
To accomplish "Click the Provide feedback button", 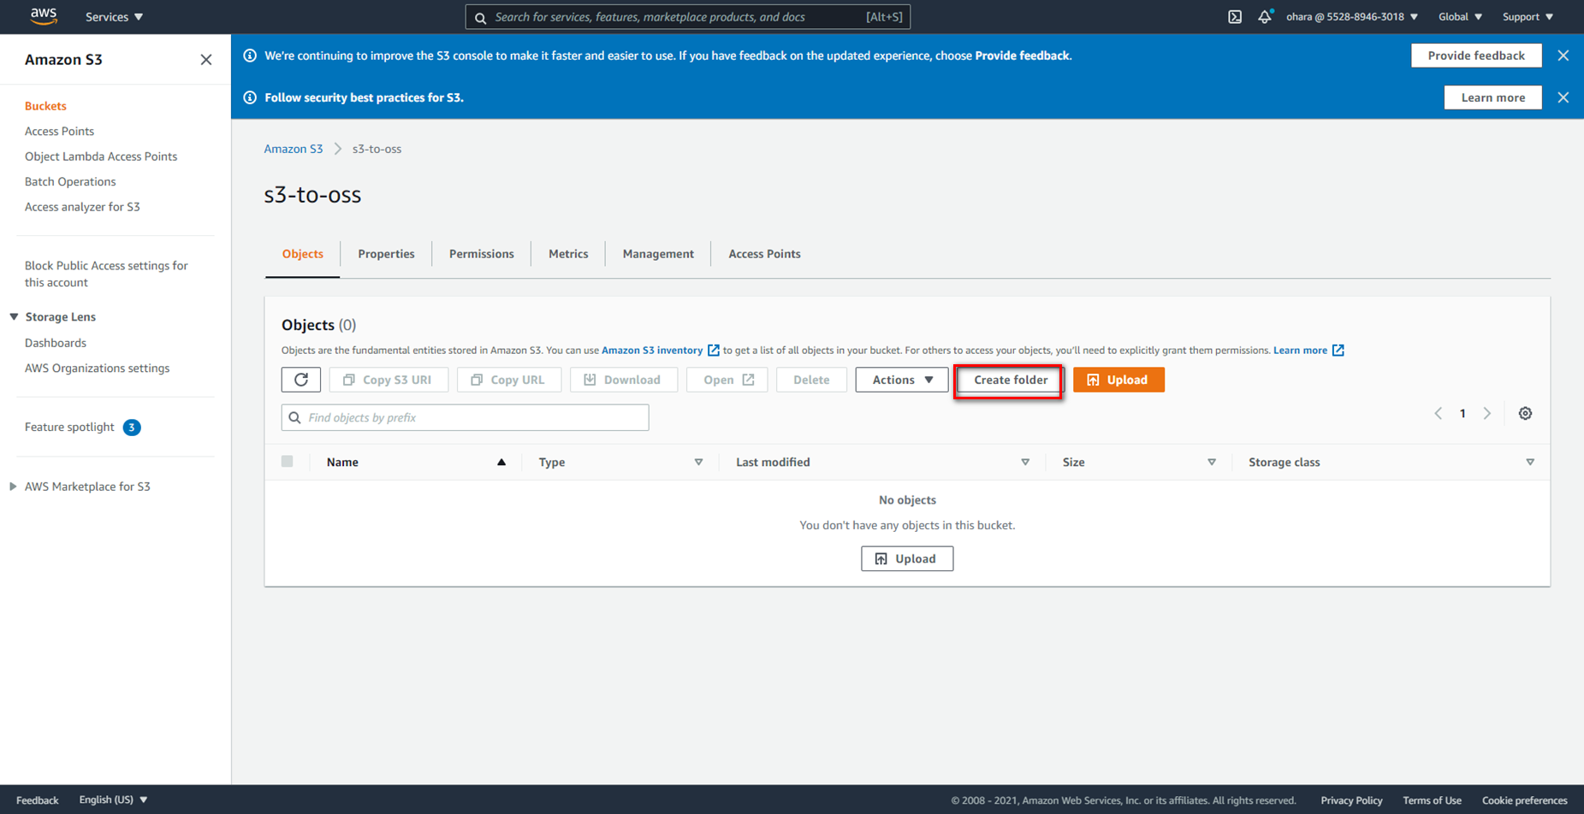I will click(x=1476, y=56).
